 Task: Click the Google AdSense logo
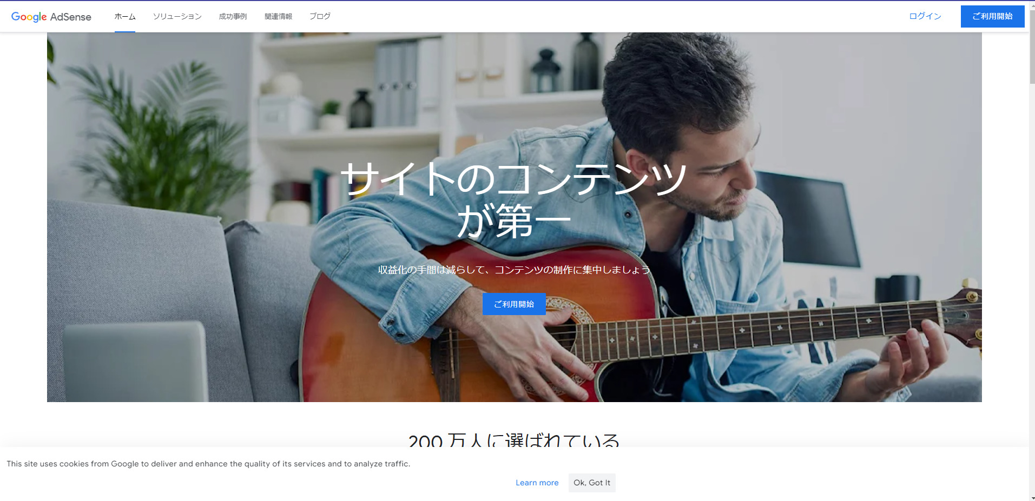click(x=51, y=17)
